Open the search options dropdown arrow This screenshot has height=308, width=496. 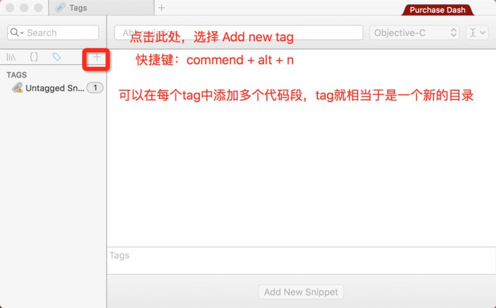[x=22, y=33]
